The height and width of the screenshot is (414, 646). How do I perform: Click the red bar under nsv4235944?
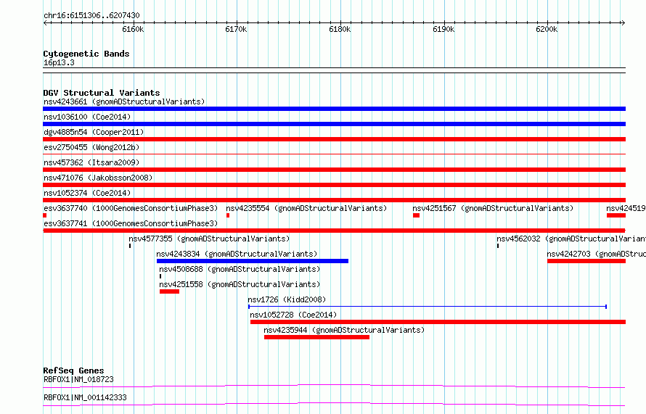coord(316,337)
